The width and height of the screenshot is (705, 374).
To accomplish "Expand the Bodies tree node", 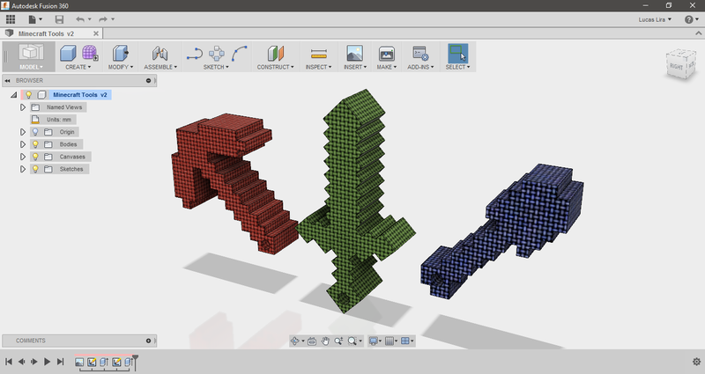I will (x=23, y=144).
